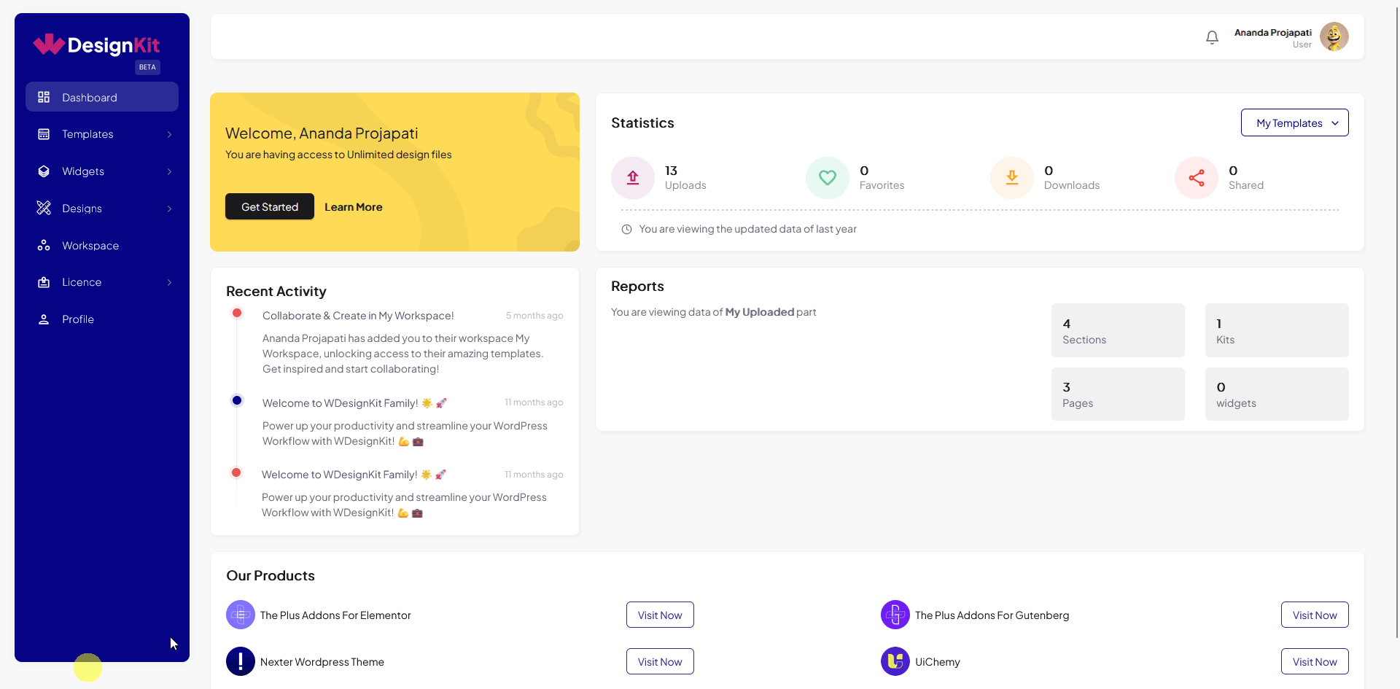
Task: Click the DesignKit logo
Action: point(96,45)
